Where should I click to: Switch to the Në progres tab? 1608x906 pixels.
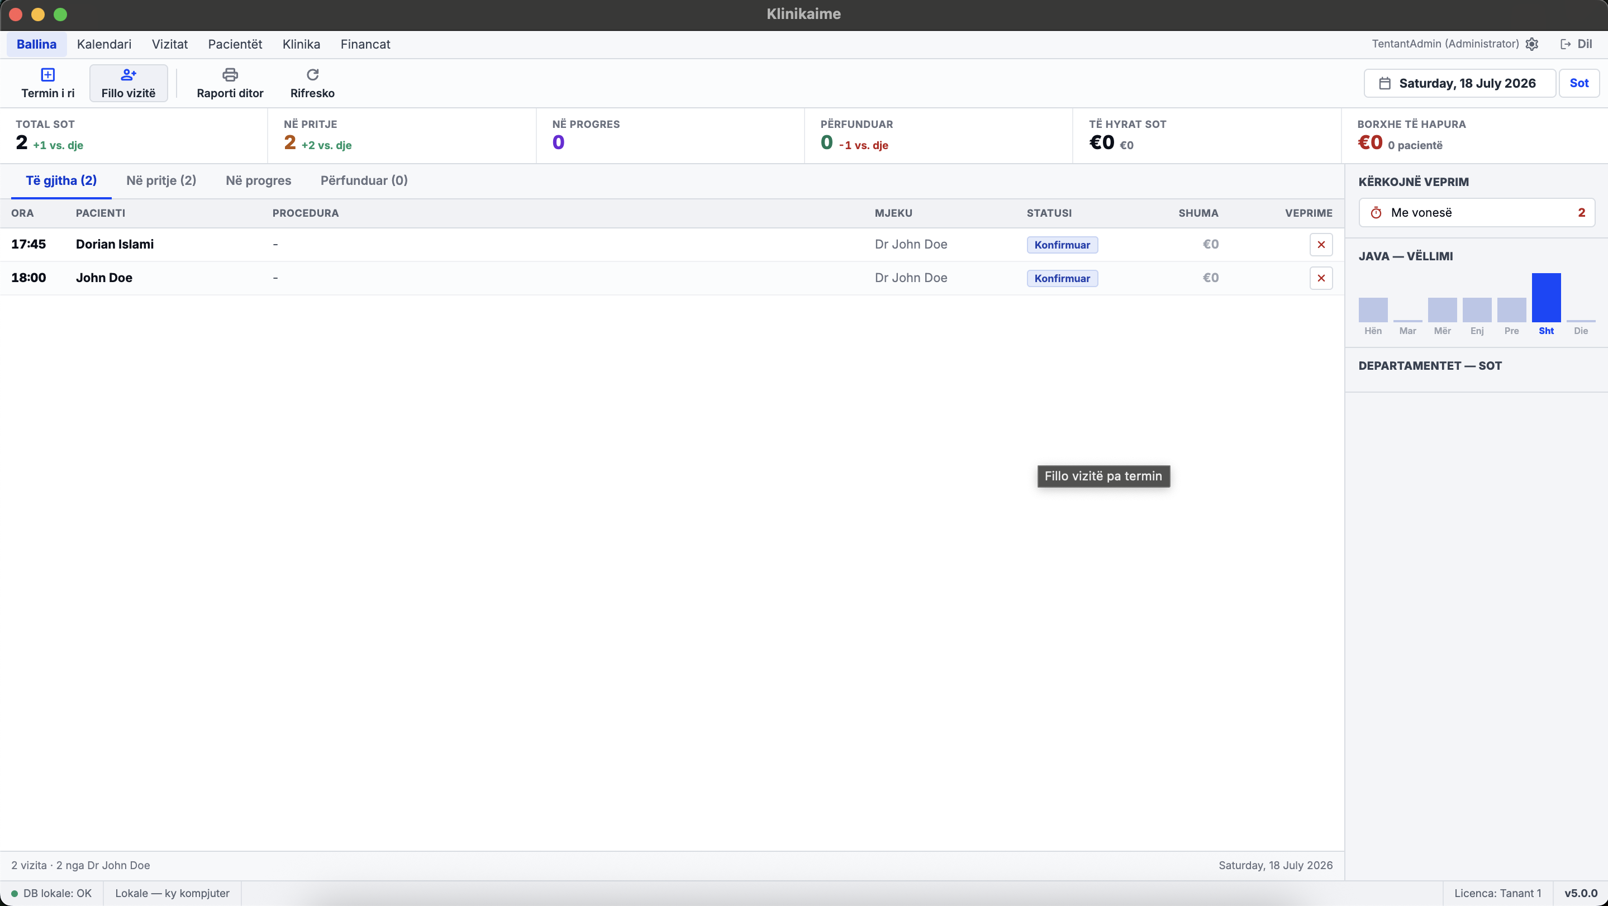click(x=259, y=181)
